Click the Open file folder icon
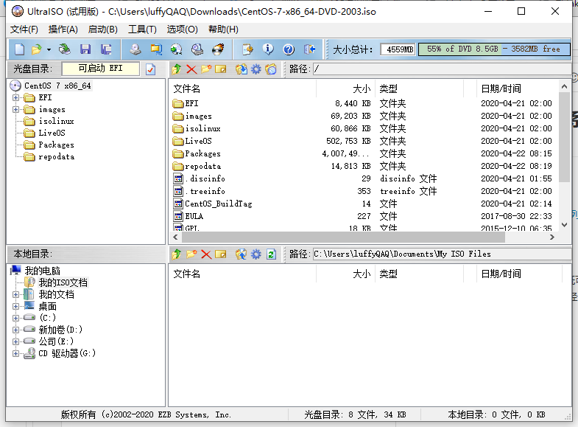The height and width of the screenshot is (427, 578). (37, 49)
